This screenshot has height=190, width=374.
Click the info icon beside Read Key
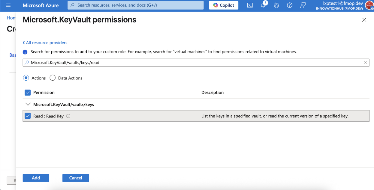[x=68, y=116]
